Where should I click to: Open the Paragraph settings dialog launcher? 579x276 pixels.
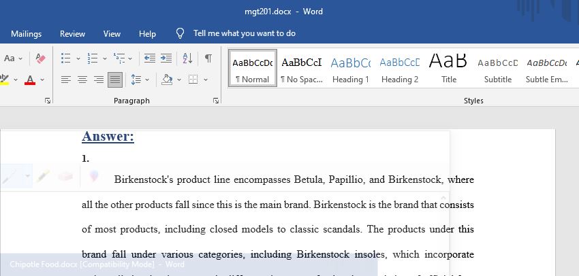coord(216,101)
